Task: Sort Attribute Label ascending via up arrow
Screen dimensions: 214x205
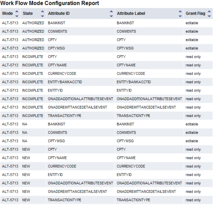Action: click(180, 11)
